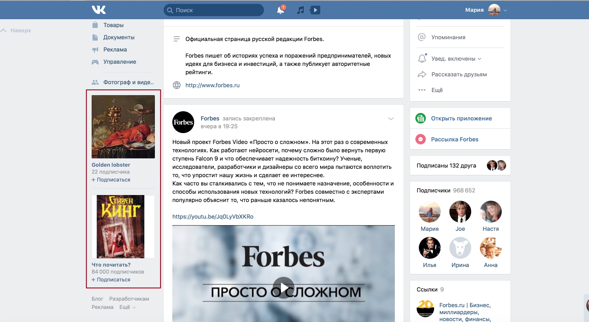Open the Стивен Кинг book cover thumbnail
This screenshot has width=589, height=322.
[x=123, y=226]
